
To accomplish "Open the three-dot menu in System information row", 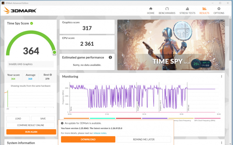I will [x=221, y=143].
